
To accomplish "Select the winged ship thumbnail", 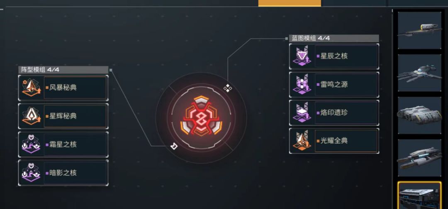I will (x=419, y=73).
